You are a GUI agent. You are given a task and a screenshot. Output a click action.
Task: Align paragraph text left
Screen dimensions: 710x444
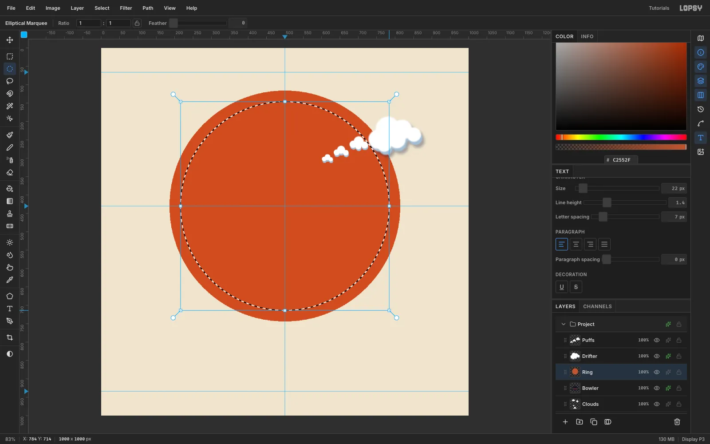click(x=562, y=244)
